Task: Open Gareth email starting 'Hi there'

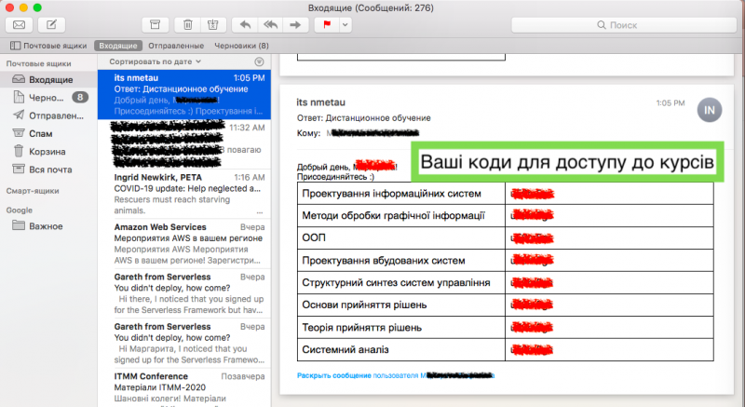Action: coord(184,293)
